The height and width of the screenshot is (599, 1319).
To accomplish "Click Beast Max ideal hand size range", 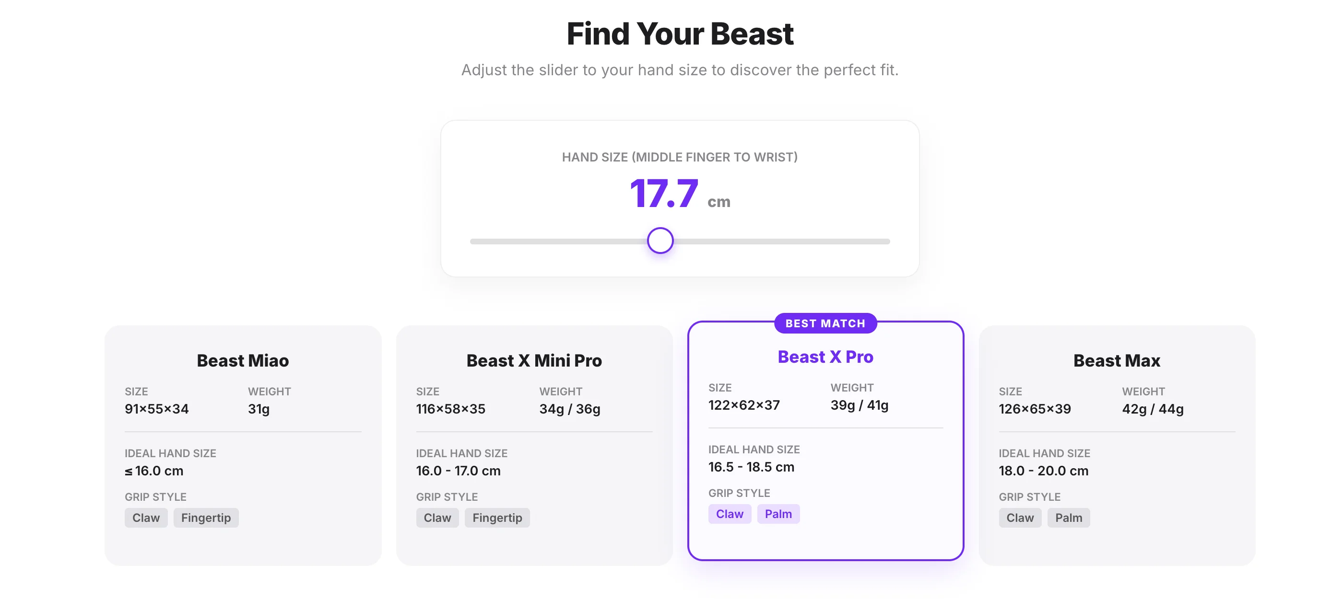I will pyautogui.click(x=1044, y=471).
